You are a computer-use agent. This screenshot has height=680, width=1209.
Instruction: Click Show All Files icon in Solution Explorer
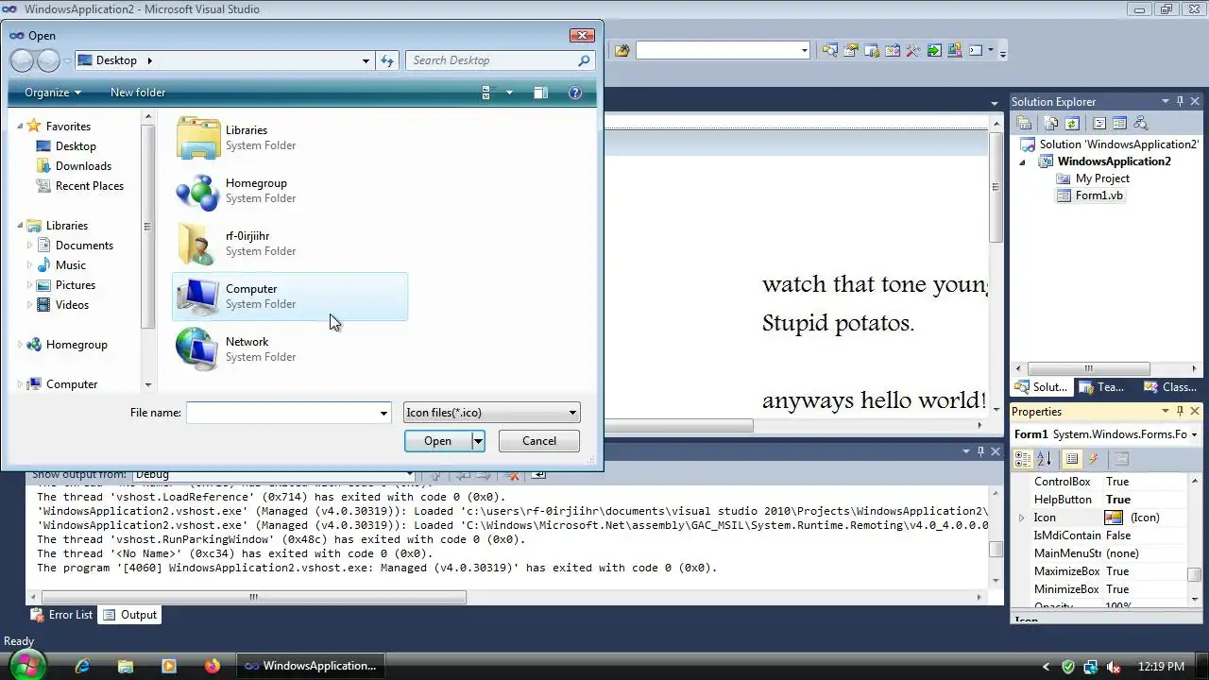[1051, 124]
